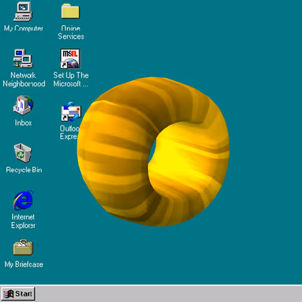Select the MSN setup shortcut icon
This screenshot has width=302, height=302.
tap(70, 59)
